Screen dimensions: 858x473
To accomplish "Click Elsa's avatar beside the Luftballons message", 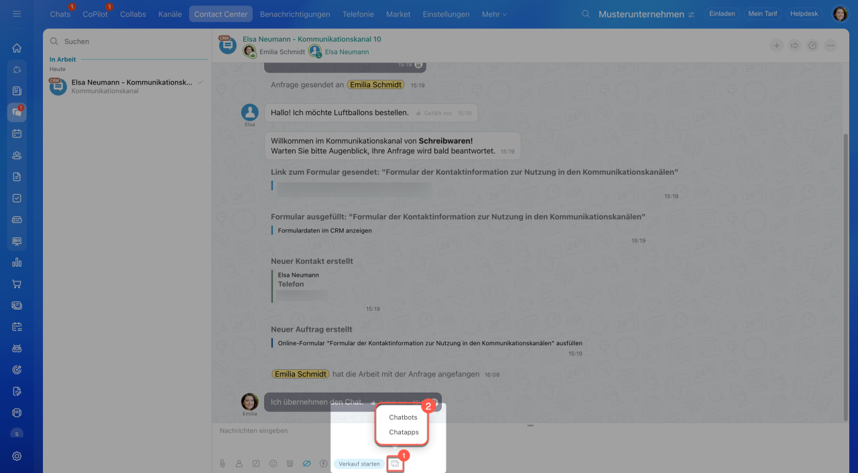I will (250, 112).
